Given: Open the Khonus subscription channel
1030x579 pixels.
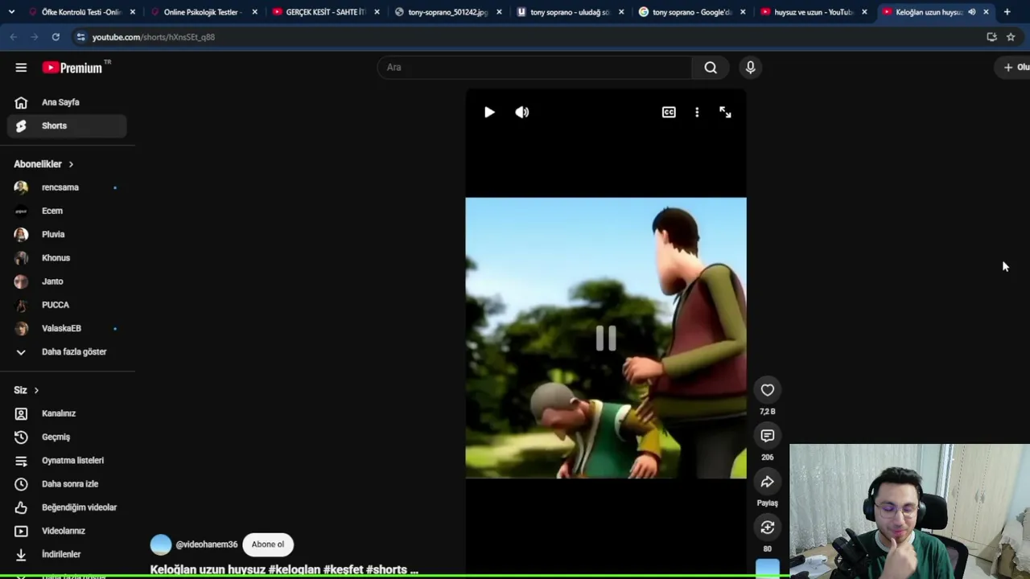Looking at the screenshot, I should click(68, 257).
